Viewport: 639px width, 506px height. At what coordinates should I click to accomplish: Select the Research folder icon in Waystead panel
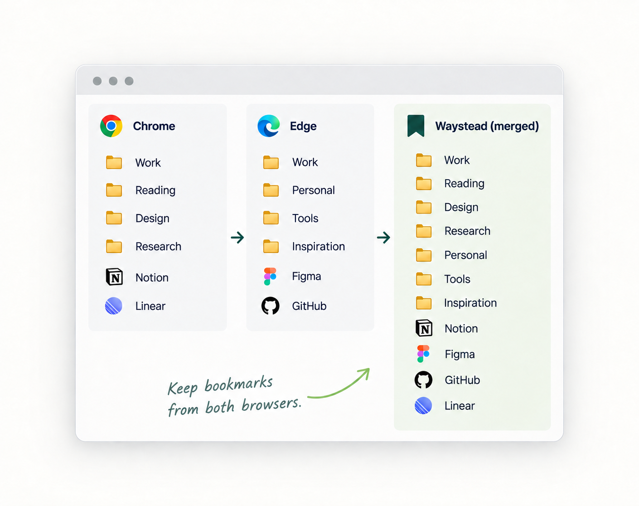[424, 231]
